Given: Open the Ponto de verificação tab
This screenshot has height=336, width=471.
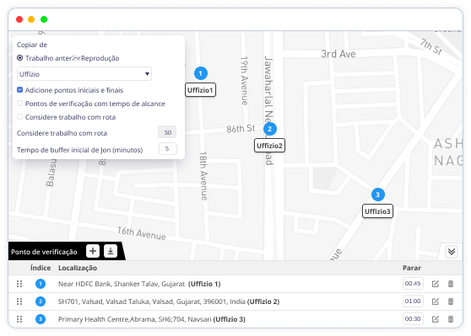Looking at the screenshot, I should pos(44,252).
